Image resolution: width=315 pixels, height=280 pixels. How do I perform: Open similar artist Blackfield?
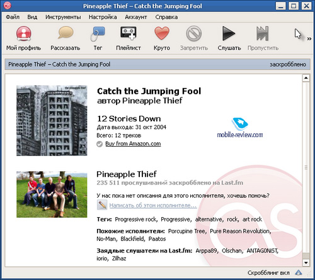(x=132, y=239)
